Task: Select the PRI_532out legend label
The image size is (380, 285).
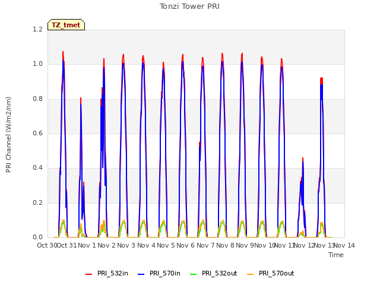Action: 220,273
